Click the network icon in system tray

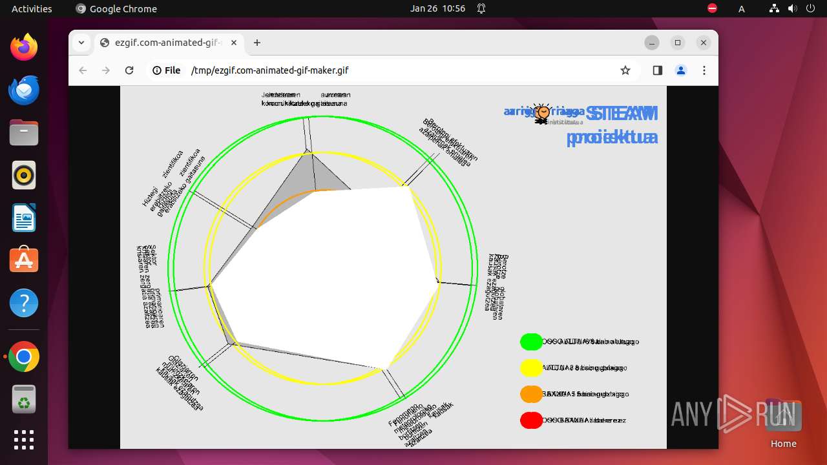point(775,8)
